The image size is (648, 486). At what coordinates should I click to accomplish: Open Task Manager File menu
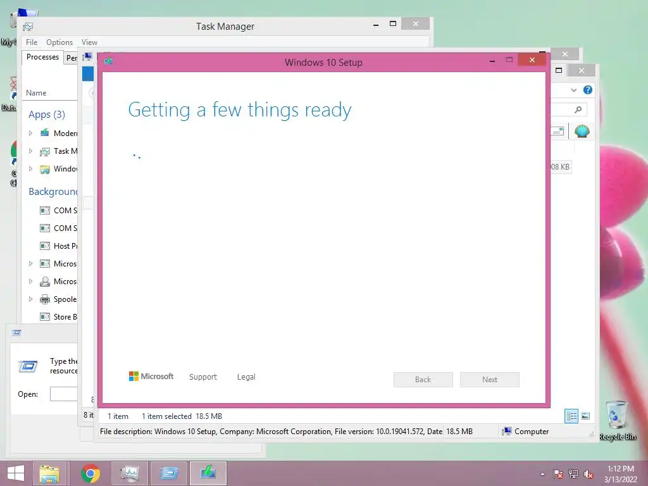[32, 42]
